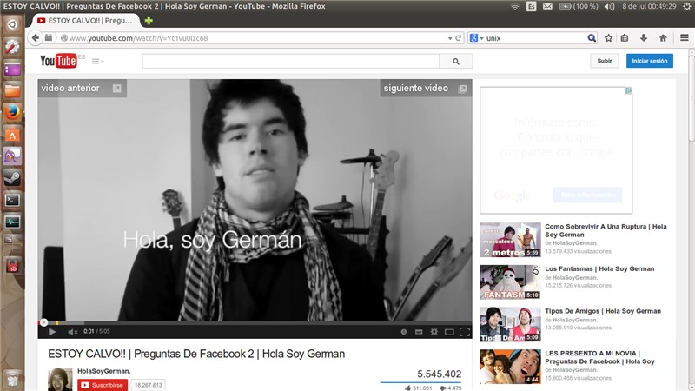
Task: Toggle the player's watch later clock icon
Action: [404, 332]
